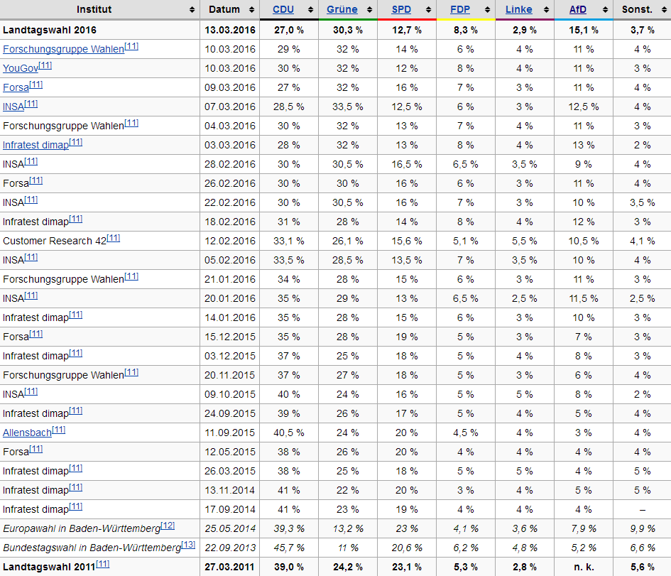Viewport: 671px width, 576px height.
Task: Select Sonst. dash cell dated 17.09.2014
Action: (642, 510)
